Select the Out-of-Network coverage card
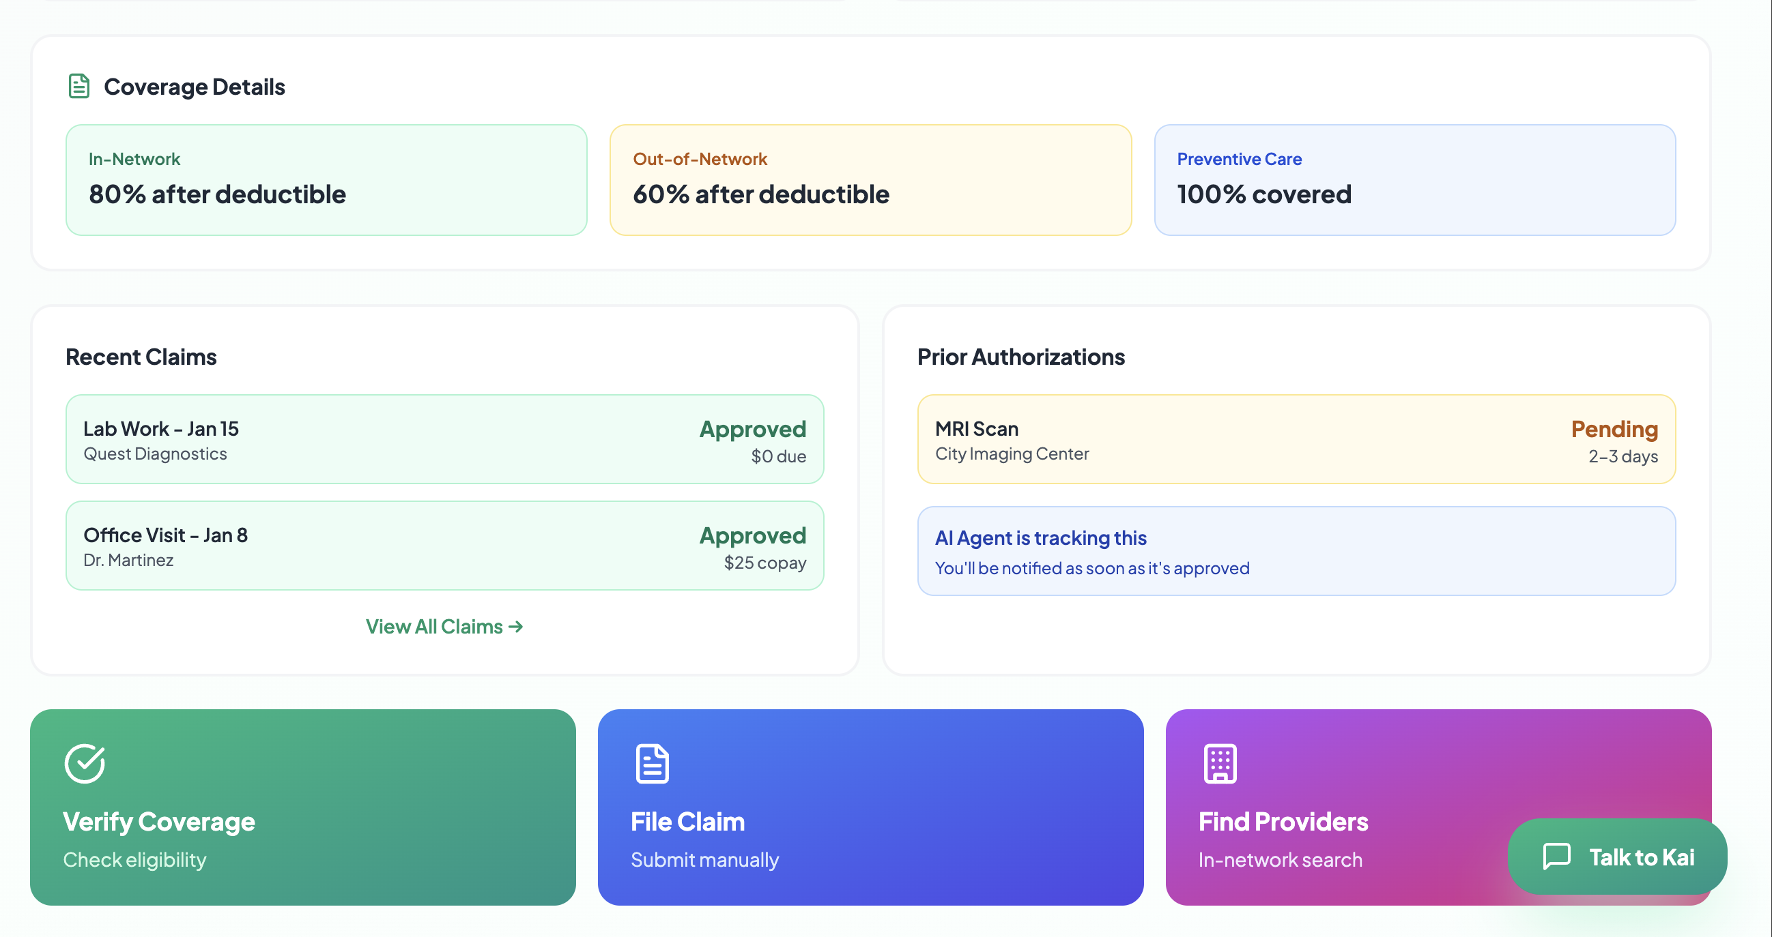Viewport: 1772px width, 937px height. 870,179
